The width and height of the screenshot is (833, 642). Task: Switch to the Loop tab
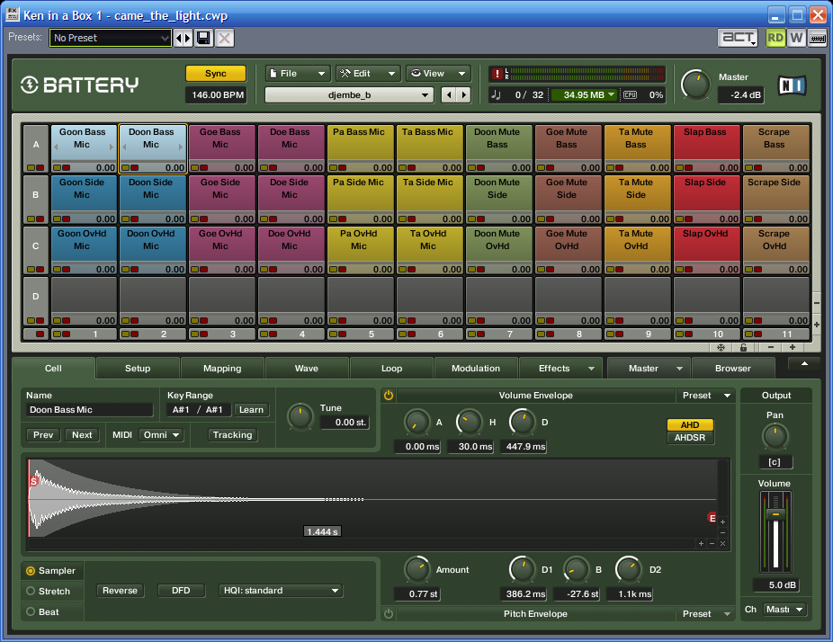pos(391,368)
